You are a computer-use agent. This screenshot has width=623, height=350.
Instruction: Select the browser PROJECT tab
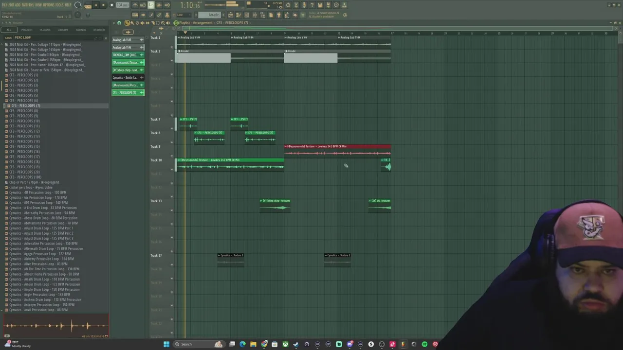(27, 30)
